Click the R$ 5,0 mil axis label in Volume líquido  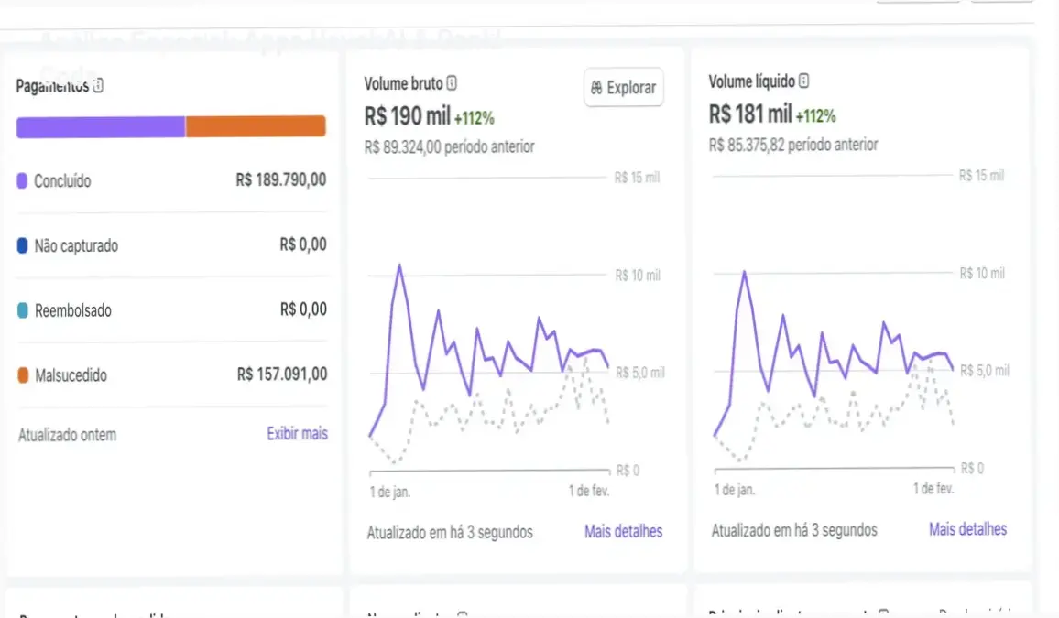[x=985, y=371]
